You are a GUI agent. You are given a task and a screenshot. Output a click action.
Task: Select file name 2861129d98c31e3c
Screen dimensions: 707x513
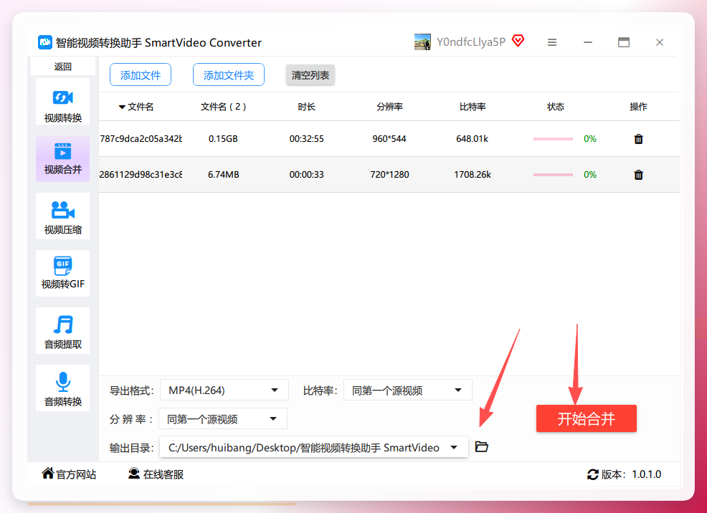[x=141, y=174]
